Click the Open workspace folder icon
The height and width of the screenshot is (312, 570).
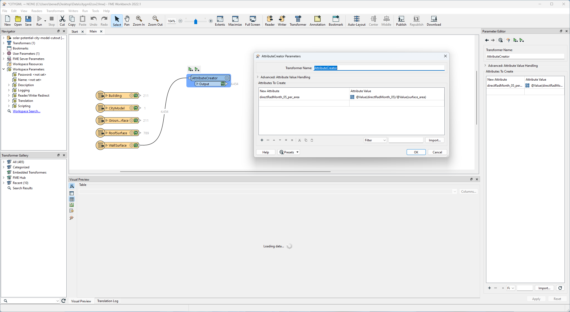click(x=18, y=21)
